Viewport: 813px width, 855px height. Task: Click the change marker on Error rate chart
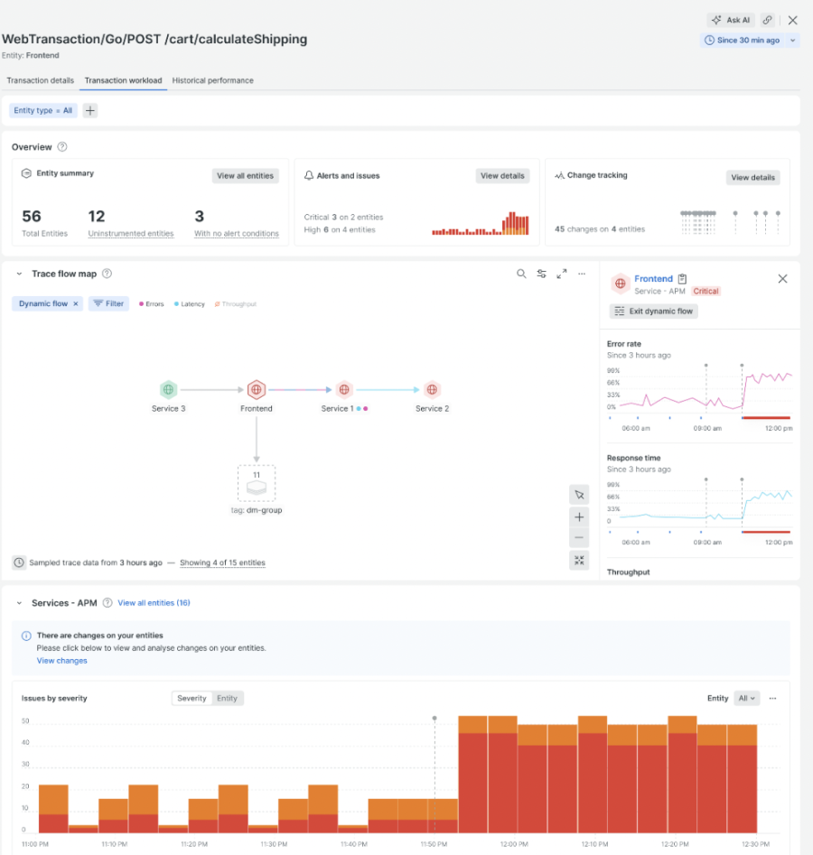click(x=706, y=367)
